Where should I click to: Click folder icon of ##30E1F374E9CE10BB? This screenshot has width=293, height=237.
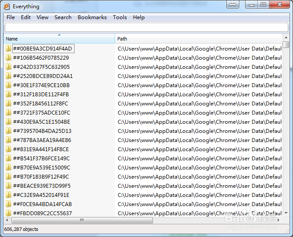[x=8, y=85]
